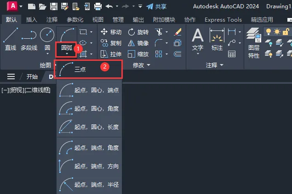The width and height of the screenshot is (292, 194).
Task: Open the AutoCAD application menu logo
Action: point(12,6)
